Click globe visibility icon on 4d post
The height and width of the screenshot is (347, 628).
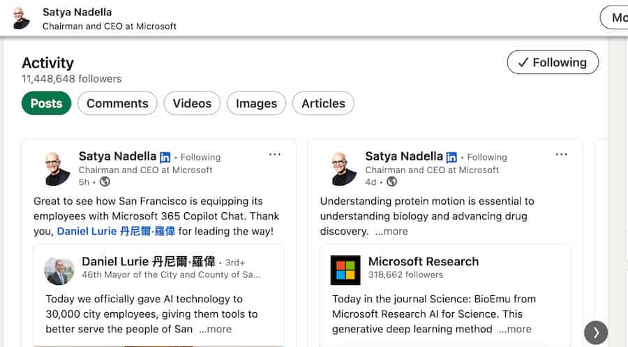(391, 182)
